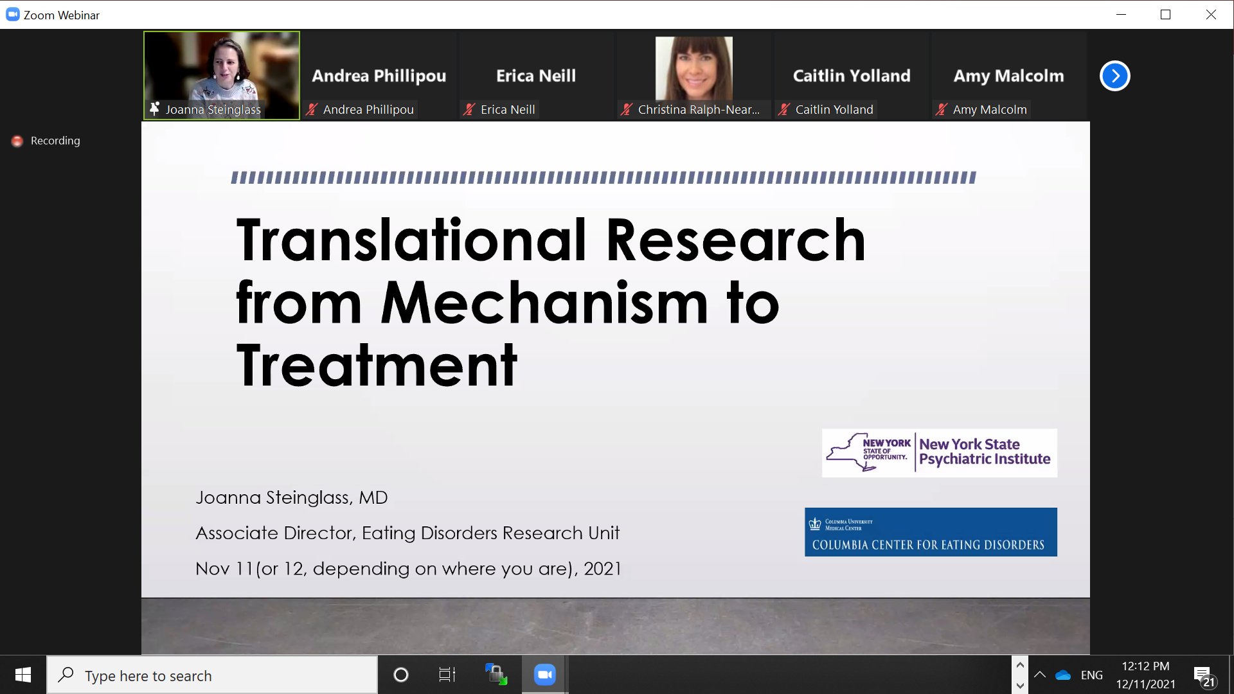1234x694 pixels.
Task: Click the ENG language indicator
Action: point(1091,675)
